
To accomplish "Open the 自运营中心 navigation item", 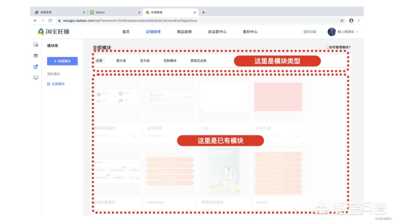I will (x=217, y=32).
